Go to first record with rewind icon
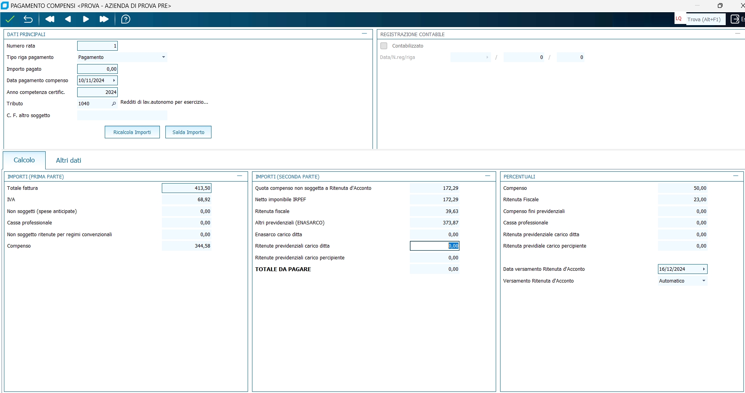This screenshot has width=745, height=393. [50, 19]
